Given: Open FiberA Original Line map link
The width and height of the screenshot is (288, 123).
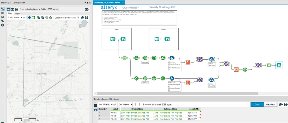Looking at the screenshot, I should tap(137, 113).
